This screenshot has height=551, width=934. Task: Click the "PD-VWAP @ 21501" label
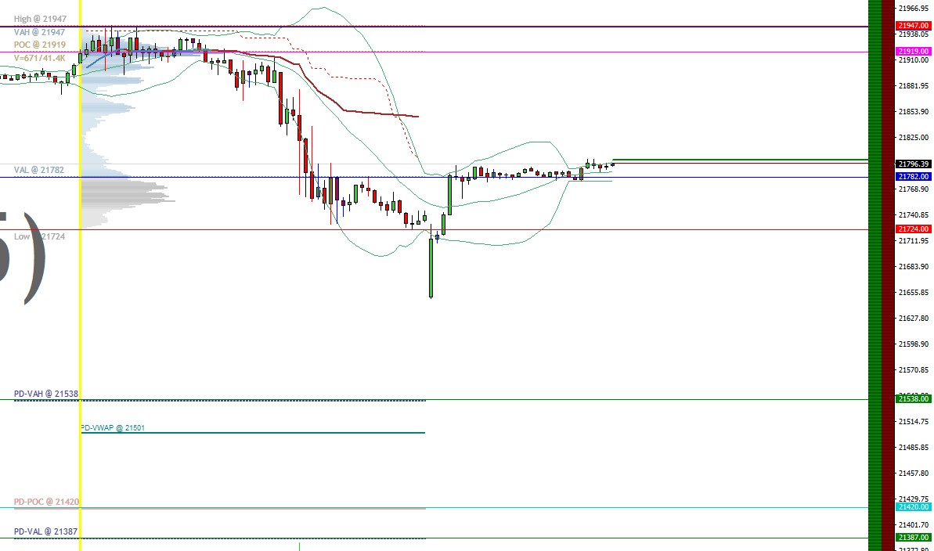(114, 428)
